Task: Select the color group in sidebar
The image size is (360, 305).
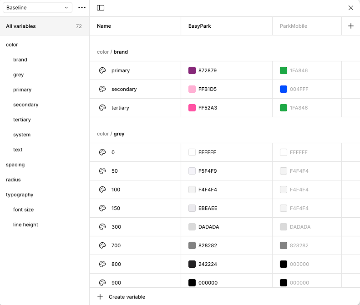Action: (12, 45)
